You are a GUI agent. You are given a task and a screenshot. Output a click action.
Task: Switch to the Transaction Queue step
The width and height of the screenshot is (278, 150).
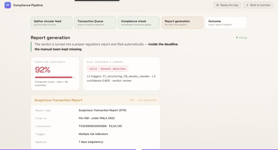tap(95, 23)
